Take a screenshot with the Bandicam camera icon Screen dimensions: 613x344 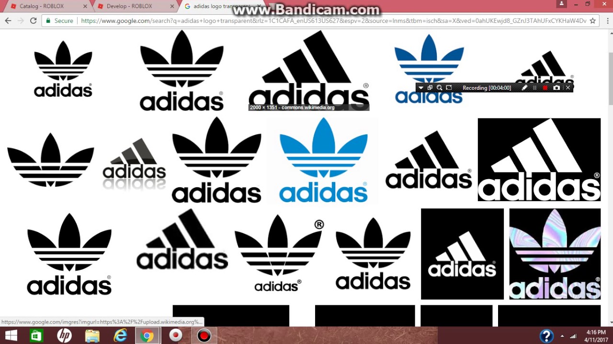point(556,88)
